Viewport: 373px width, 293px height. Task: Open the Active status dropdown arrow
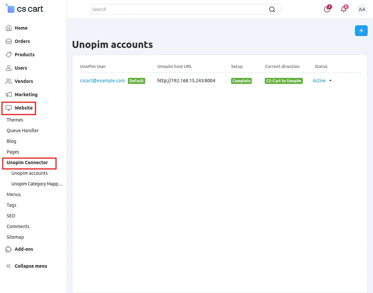[x=330, y=81]
